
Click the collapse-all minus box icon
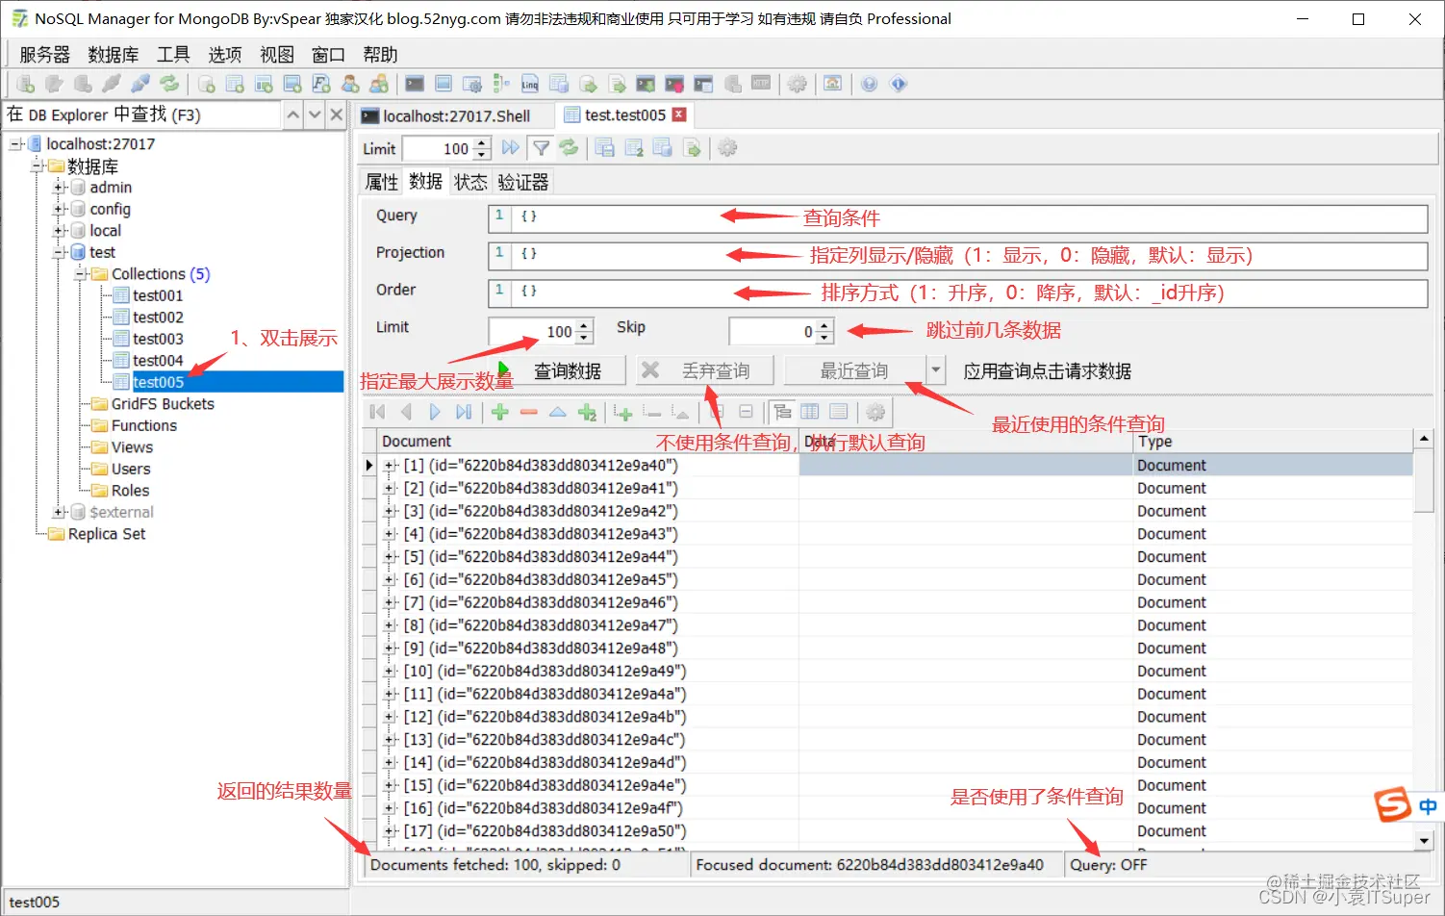pos(746,412)
